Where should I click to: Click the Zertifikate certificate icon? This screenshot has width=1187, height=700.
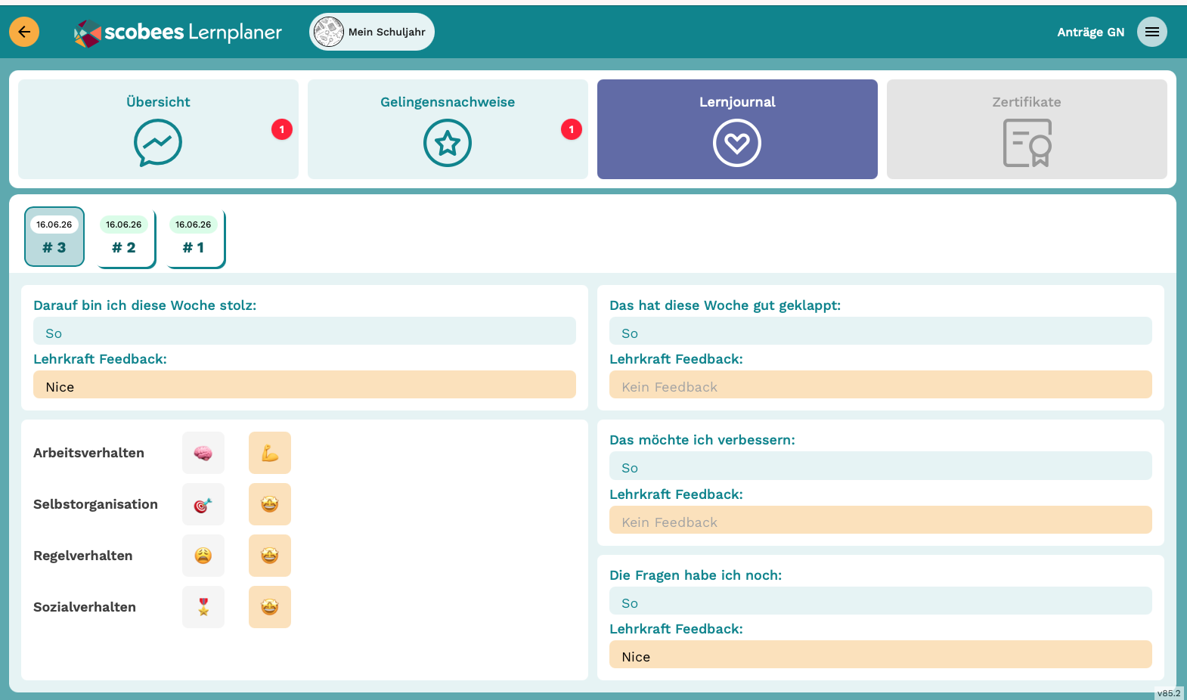coord(1027,143)
